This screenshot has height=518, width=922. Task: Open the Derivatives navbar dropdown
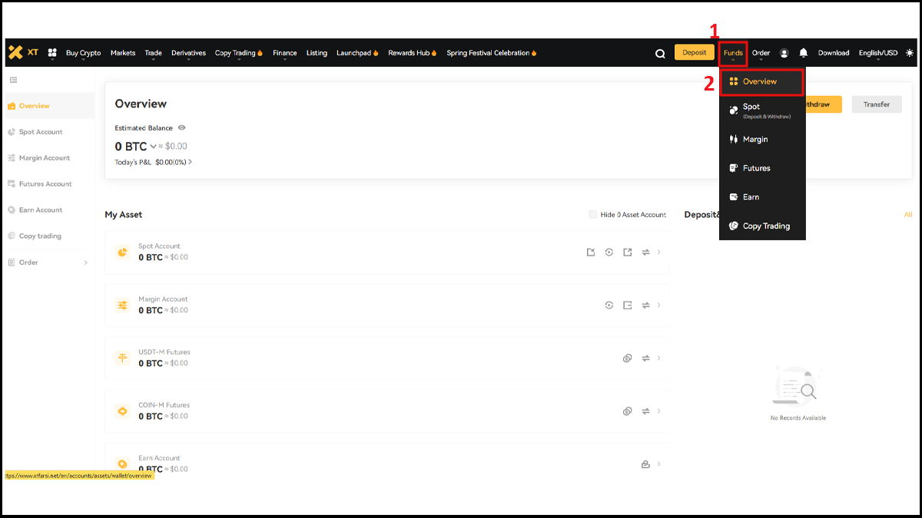[x=189, y=53]
